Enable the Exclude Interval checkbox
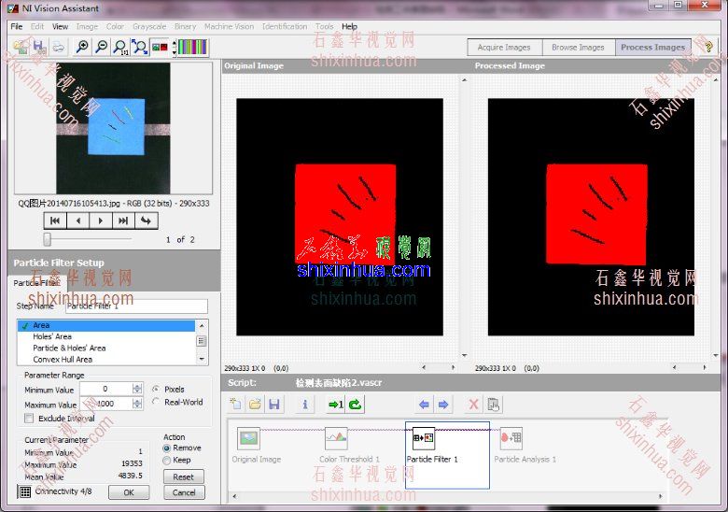Viewport: 728px width, 512px height. [29, 419]
